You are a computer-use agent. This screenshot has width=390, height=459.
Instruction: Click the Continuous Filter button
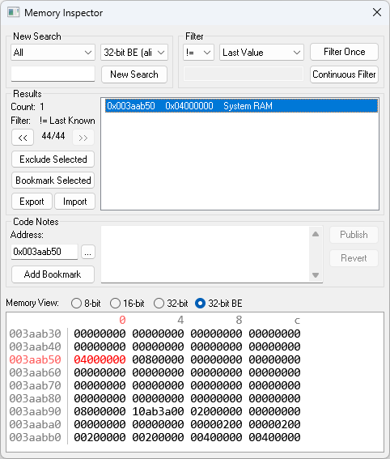pyautogui.click(x=344, y=74)
